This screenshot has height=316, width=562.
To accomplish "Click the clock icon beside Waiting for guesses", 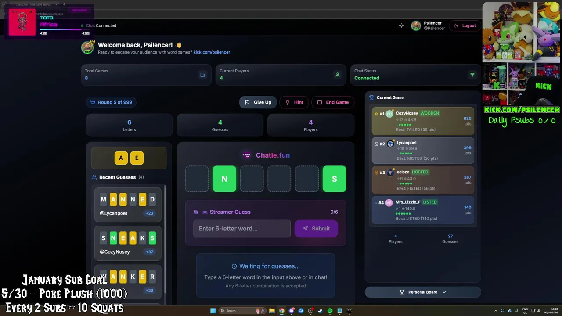I will coord(234,266).
